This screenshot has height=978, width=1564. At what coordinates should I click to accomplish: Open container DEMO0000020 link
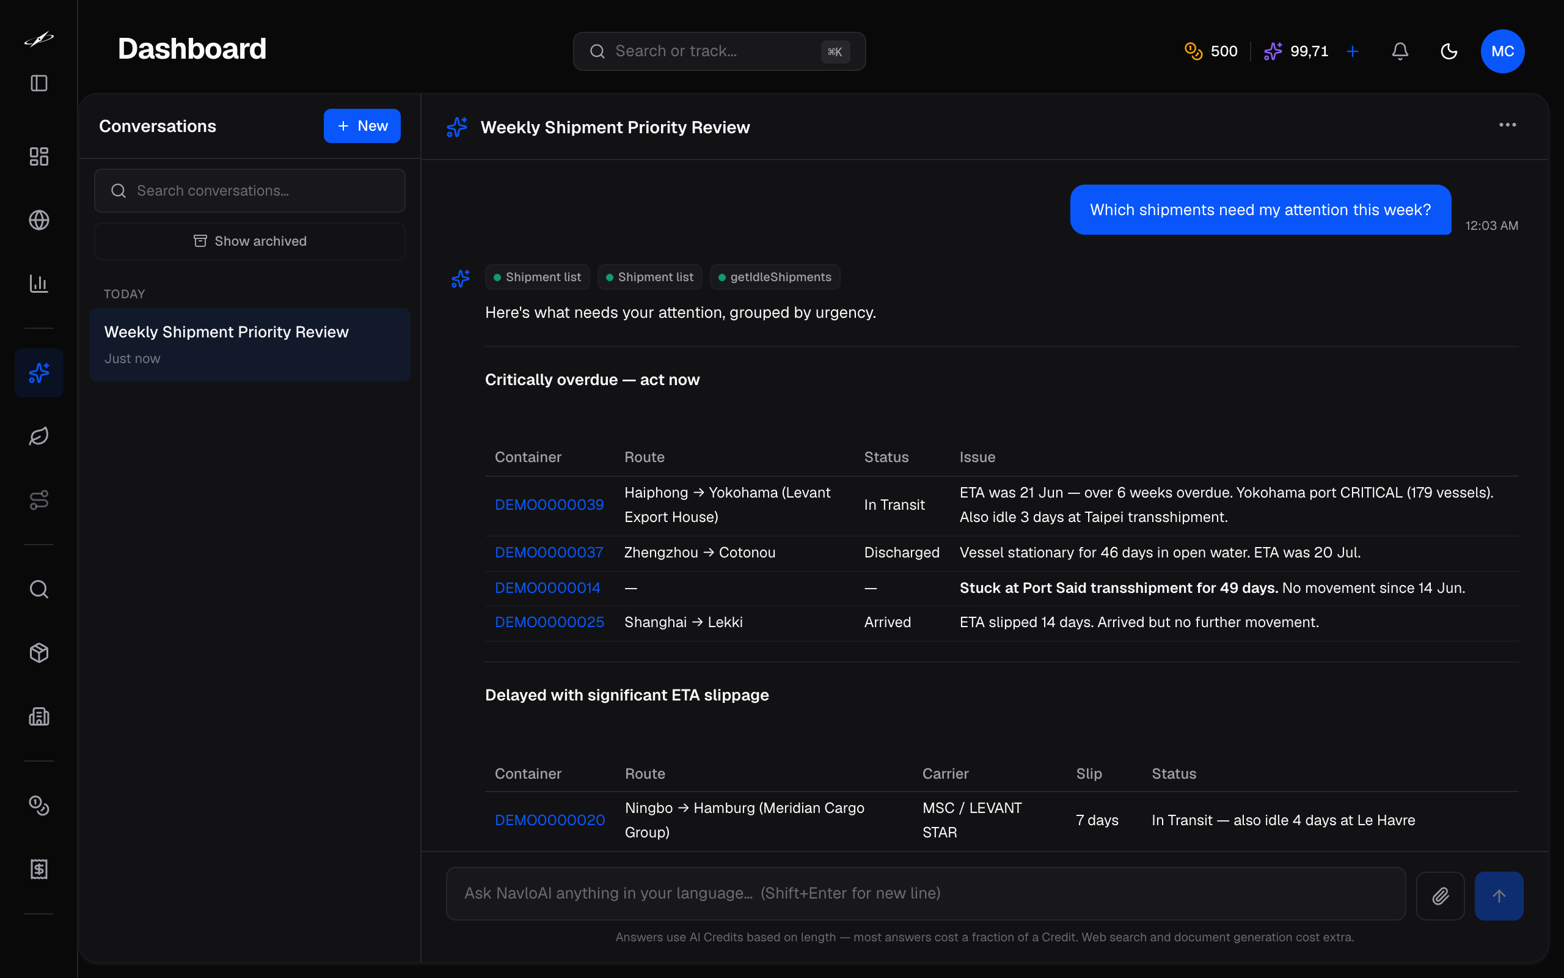pyautogui.click(x=550, y=820)
